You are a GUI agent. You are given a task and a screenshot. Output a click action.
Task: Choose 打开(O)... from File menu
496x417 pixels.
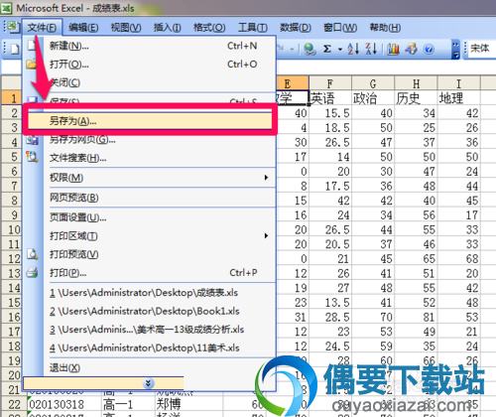(149, 65)
